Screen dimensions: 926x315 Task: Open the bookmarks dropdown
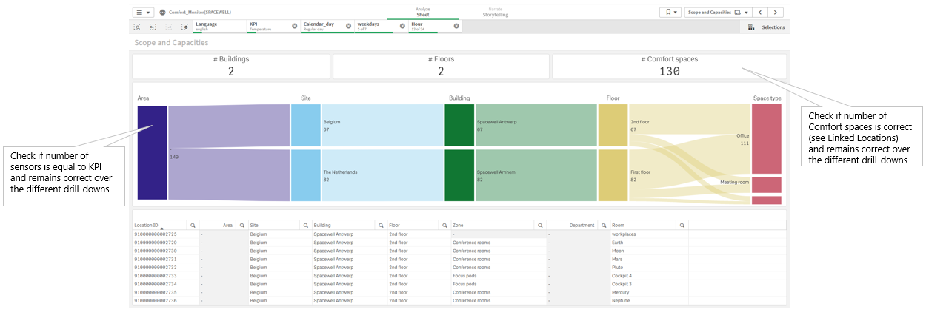[670, 13]
